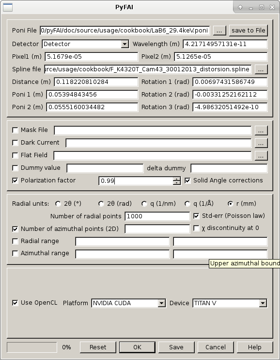Enable the Mask File checkbox
The height and width of the screenshot is (360, 280).
[15, 130]
